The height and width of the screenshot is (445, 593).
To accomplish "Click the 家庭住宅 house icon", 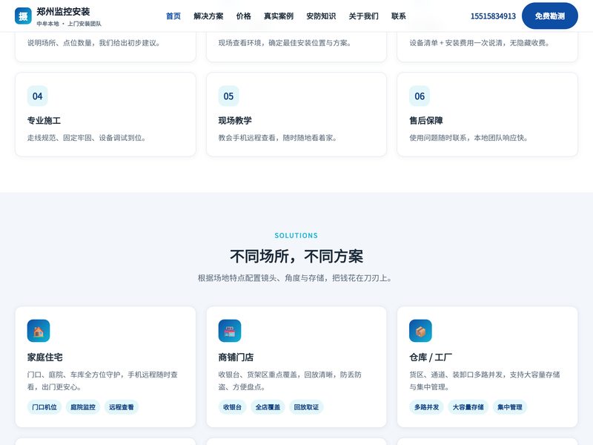I will [x=39, y=331].
